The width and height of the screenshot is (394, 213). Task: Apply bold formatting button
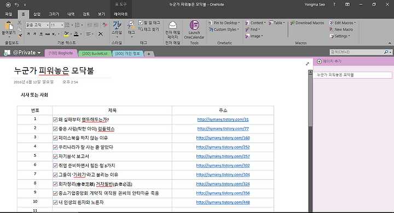point(28,34)
